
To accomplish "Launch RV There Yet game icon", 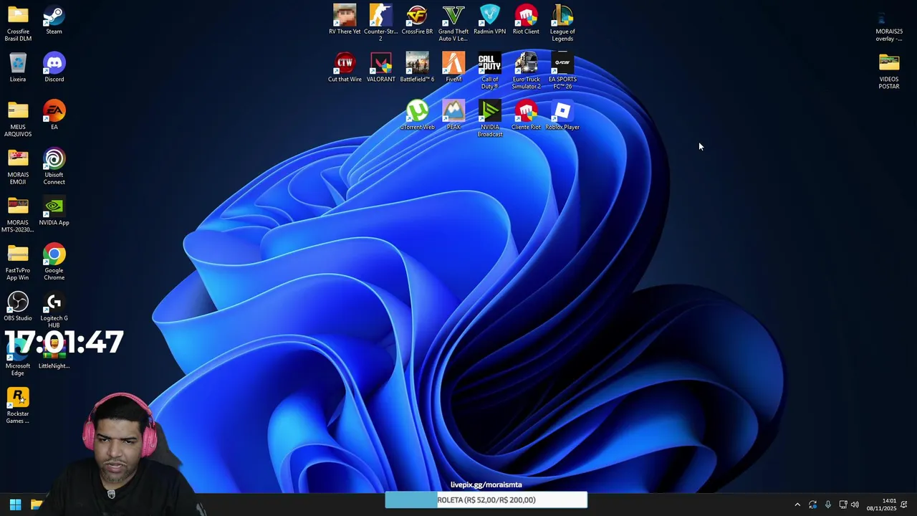I will tap(345, 19).
